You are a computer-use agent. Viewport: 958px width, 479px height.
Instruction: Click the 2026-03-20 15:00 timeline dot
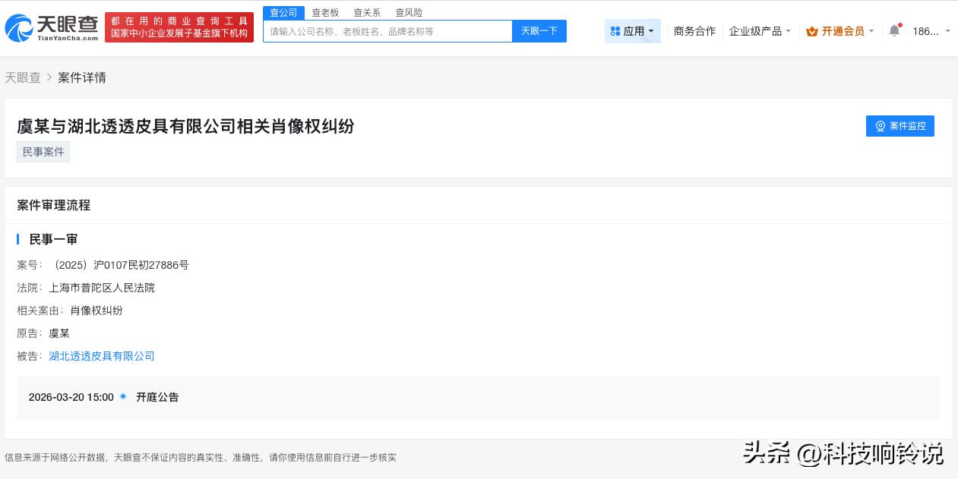pos(123,396)
